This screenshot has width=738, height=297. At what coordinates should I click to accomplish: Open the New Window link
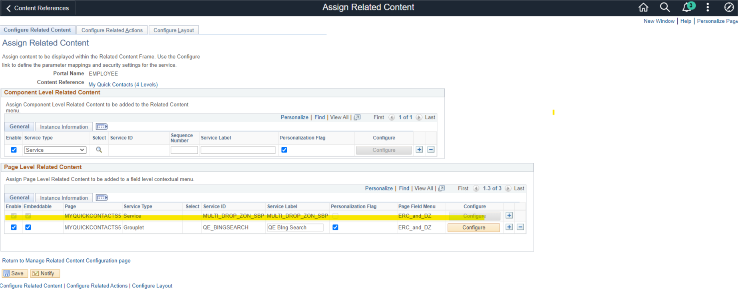659,21
